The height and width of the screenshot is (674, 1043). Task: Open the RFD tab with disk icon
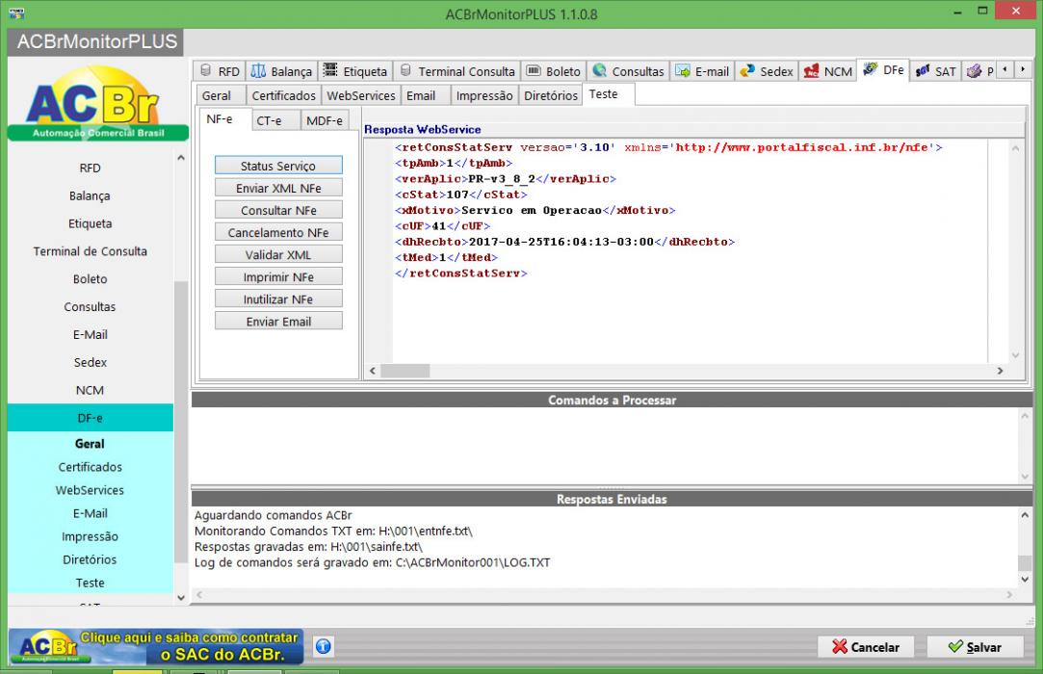click(220, 71)
